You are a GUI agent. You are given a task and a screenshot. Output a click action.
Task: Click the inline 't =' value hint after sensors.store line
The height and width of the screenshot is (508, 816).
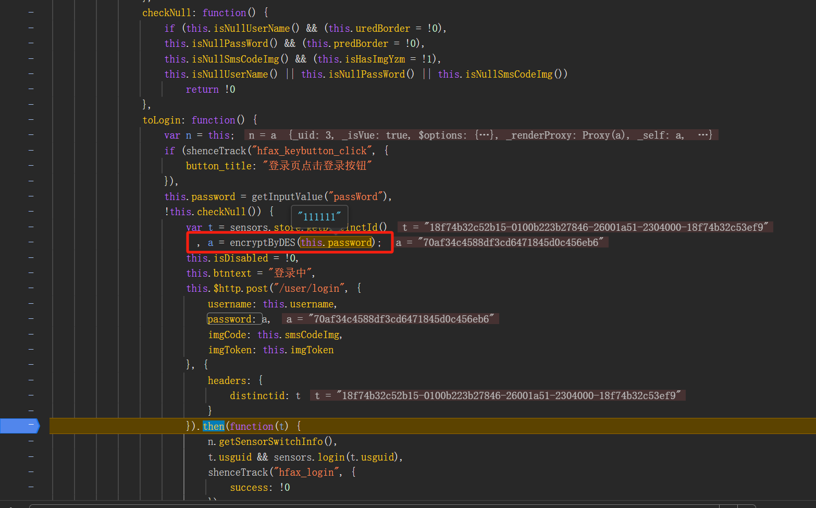pyautogui.click(x=585, y=227)
